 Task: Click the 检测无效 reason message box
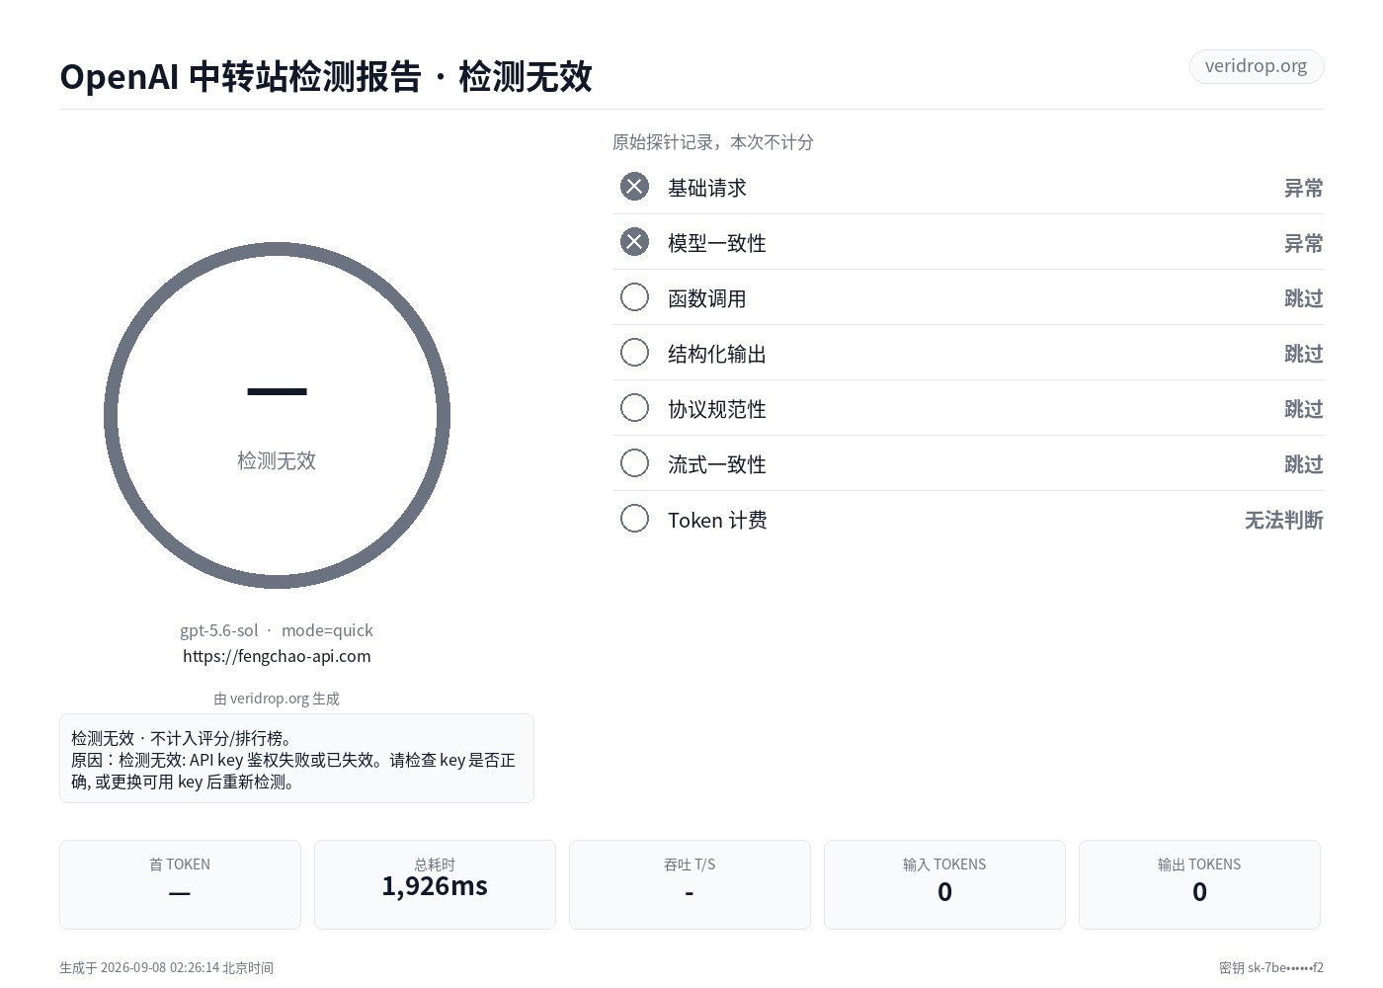(x=296, y=758)
